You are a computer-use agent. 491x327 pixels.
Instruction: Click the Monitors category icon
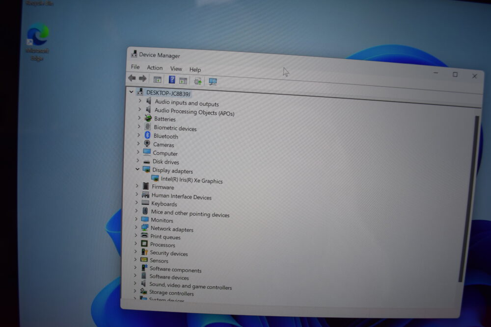point(145,219)
